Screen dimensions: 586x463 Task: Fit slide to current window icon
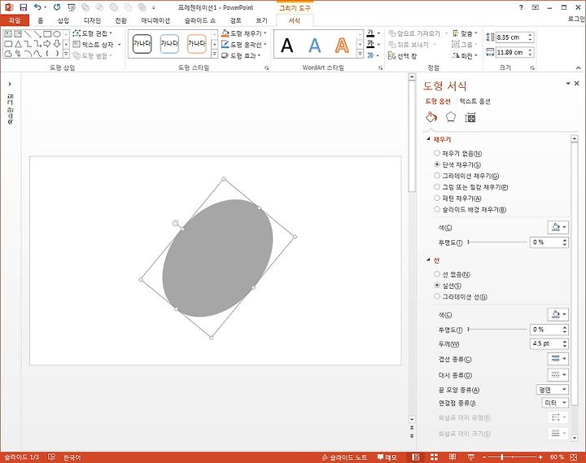575,457
